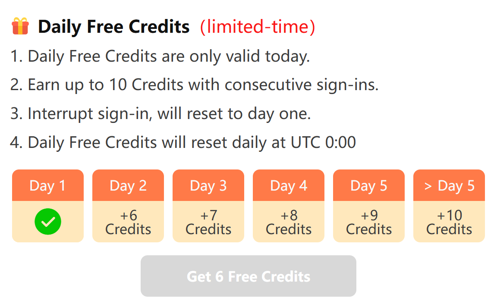Click the rule about credits valid today
Screen dimensions: 494x301
160,56
